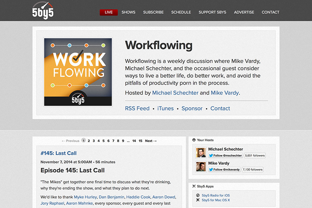Screen dimensions: 312x208
Task: Open the SCHEDULE menu item
Action: (x=181, y=12)
